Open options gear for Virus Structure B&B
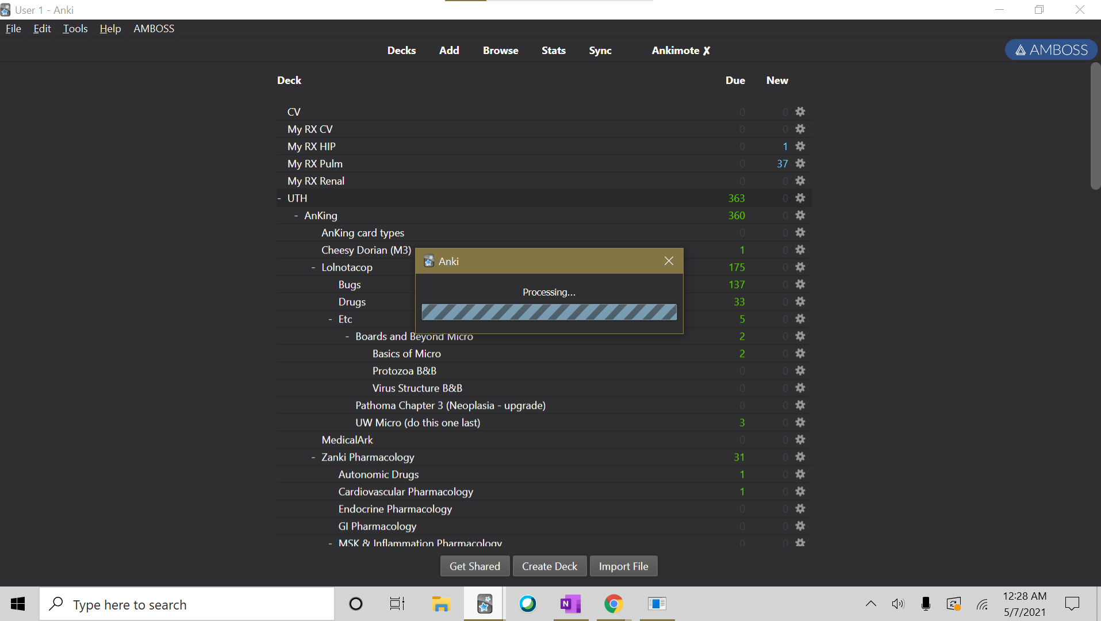1101x621 pixels. [800, 388]
